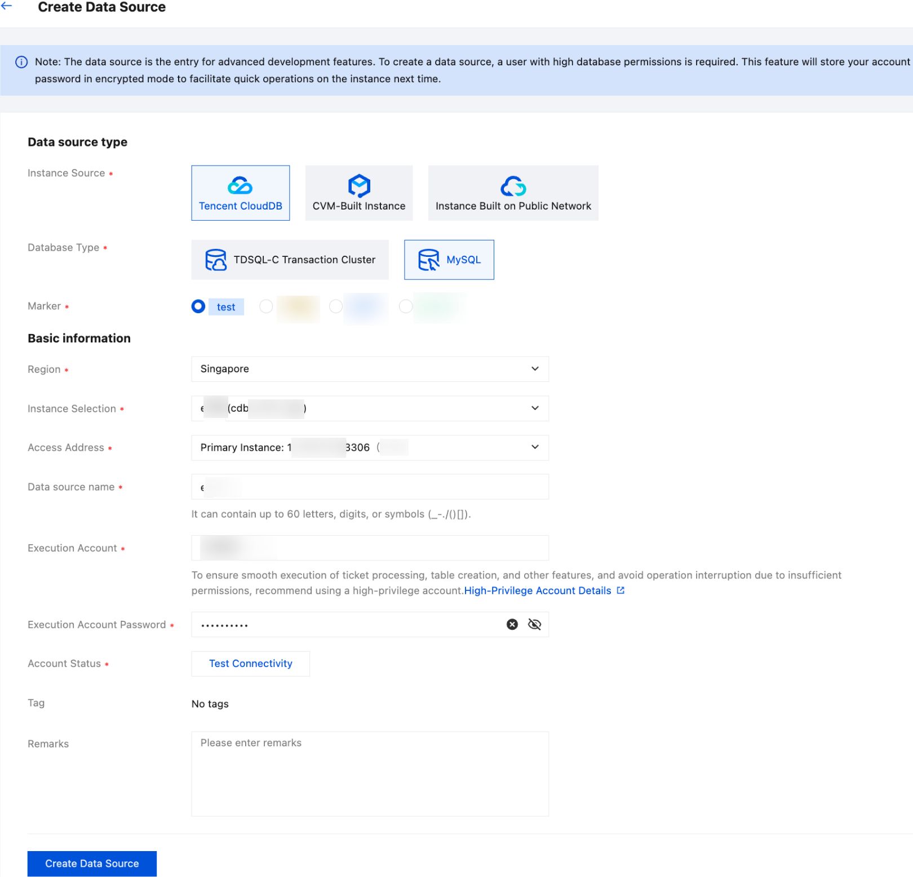Screen dimensions: 913x877
Task: Focus the Data source name input field
Action: point(370,487)
